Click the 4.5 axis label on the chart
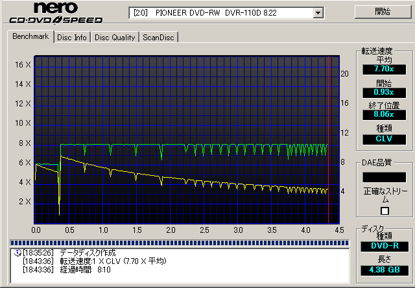 pos(339,230)
